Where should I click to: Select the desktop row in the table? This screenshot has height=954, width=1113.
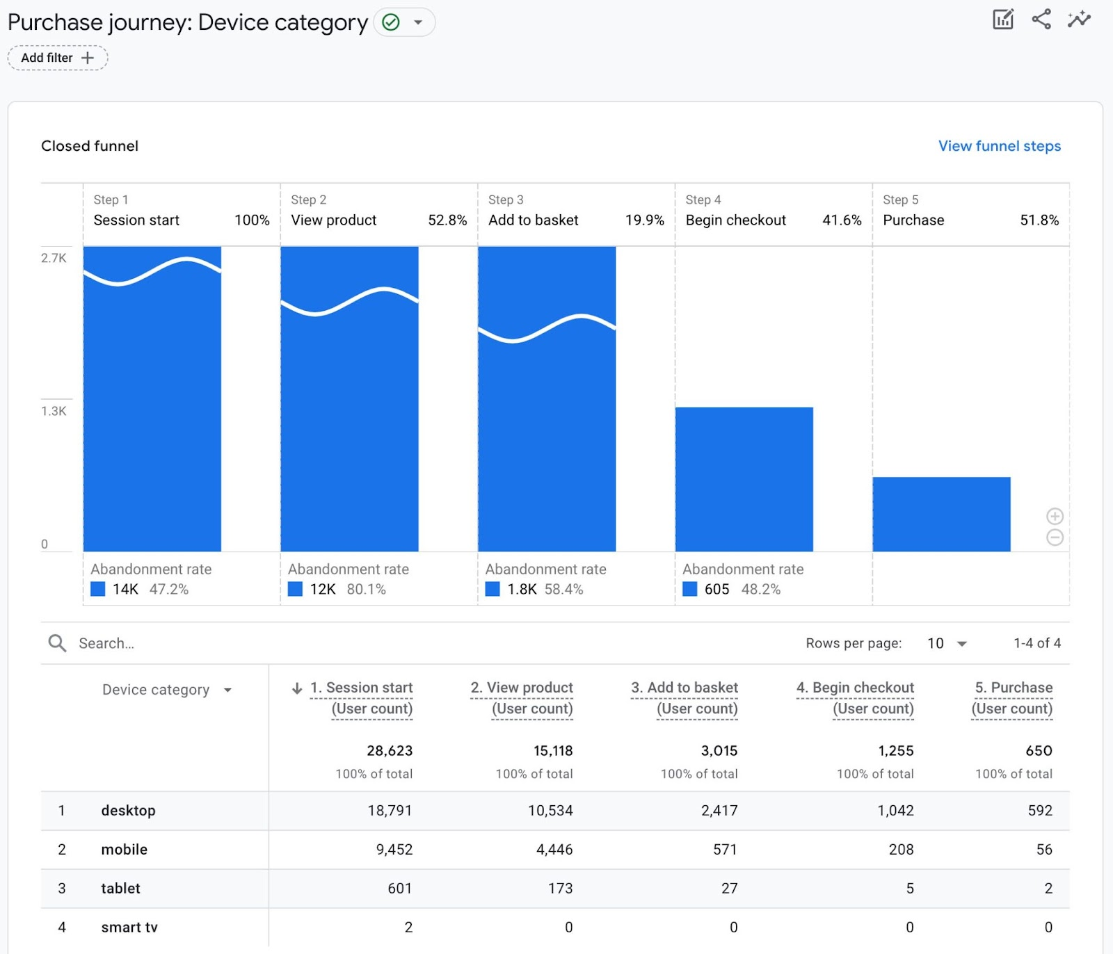point(128,810)
